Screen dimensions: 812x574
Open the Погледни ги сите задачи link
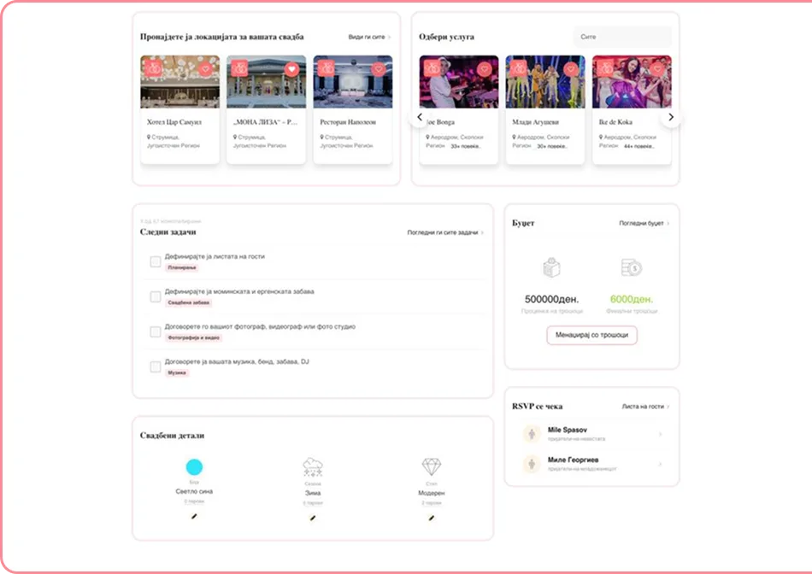(x=444, y=232)
